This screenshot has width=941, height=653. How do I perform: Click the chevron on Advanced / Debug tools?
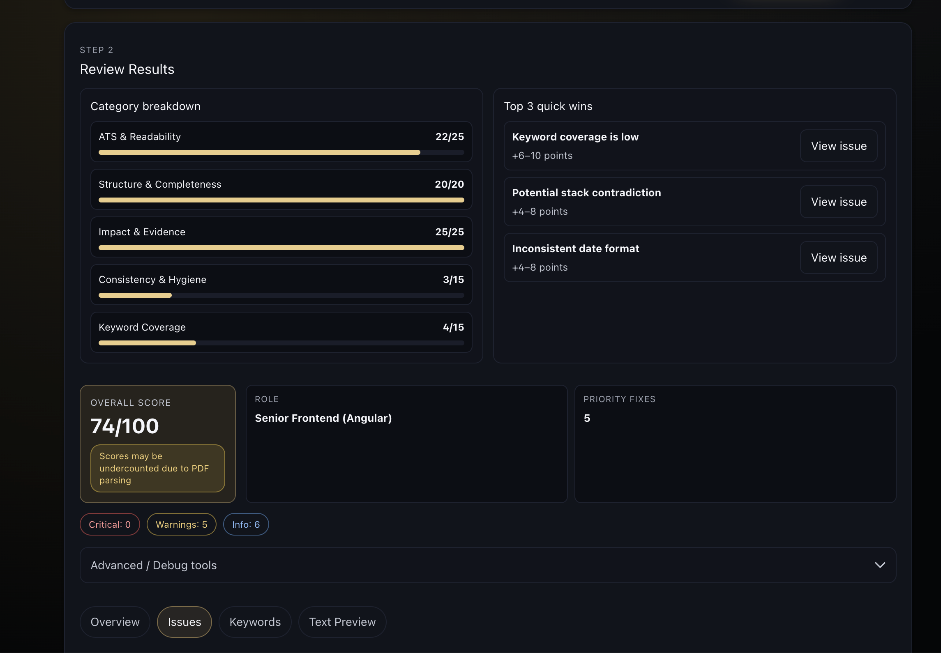(880, 565)
